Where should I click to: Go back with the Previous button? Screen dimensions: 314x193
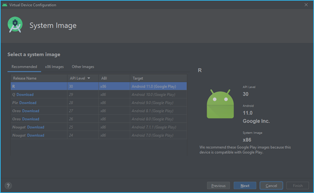tap(219, 186)
